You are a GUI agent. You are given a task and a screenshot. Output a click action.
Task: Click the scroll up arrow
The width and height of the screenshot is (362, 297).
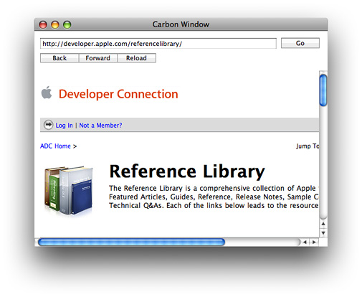point(323,224)
